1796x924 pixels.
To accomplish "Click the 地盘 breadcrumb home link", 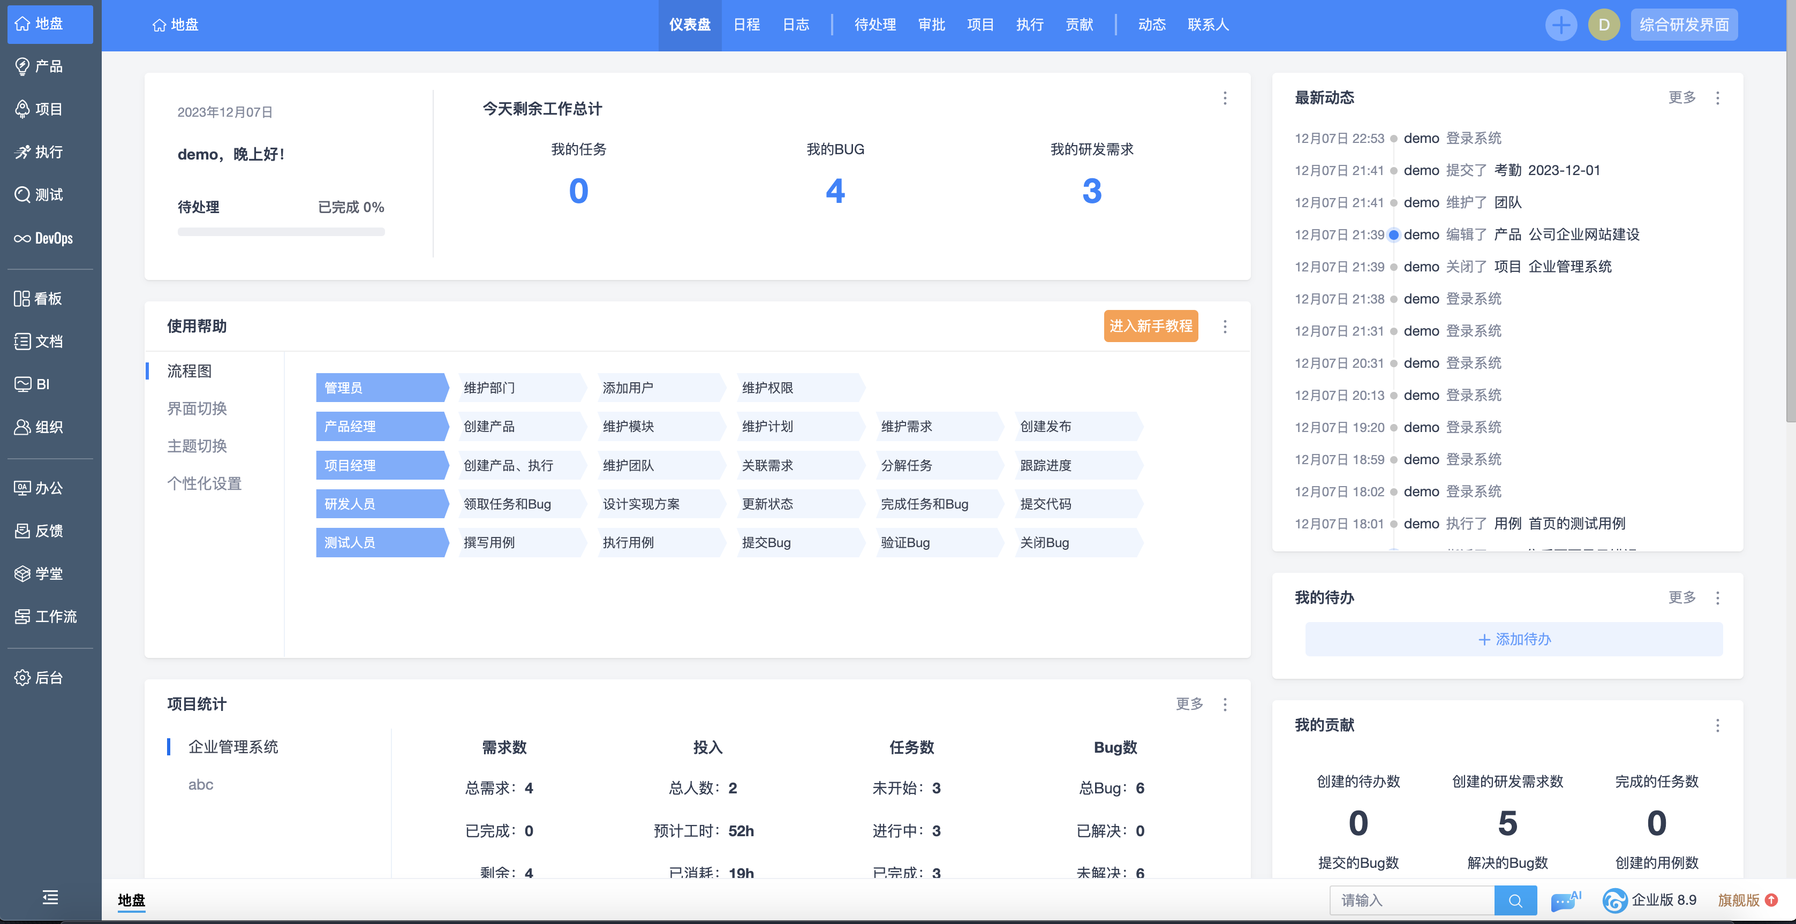I will click(x=175, y=25).
